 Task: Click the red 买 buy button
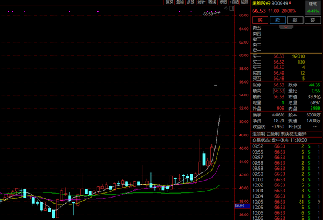pyautogui.click(x=260, y=20)
